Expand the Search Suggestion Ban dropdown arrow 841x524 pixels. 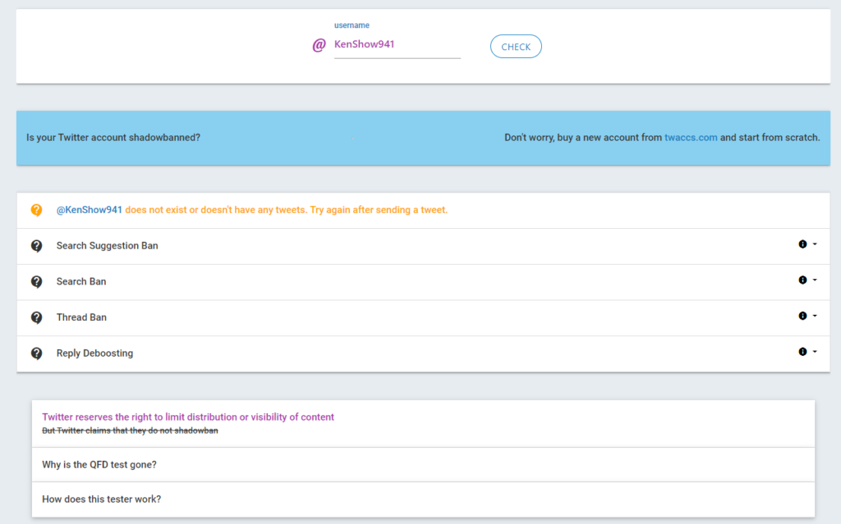click(815, 244)
